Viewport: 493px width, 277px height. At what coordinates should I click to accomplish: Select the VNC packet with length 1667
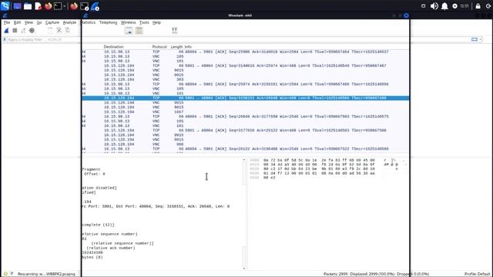click(x=245, y=112)
